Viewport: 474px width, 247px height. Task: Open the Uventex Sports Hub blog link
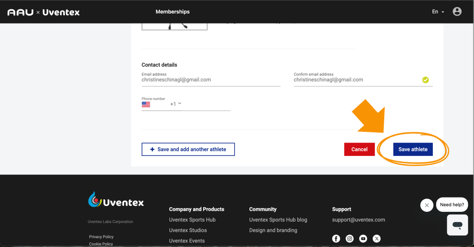(278, 220)
